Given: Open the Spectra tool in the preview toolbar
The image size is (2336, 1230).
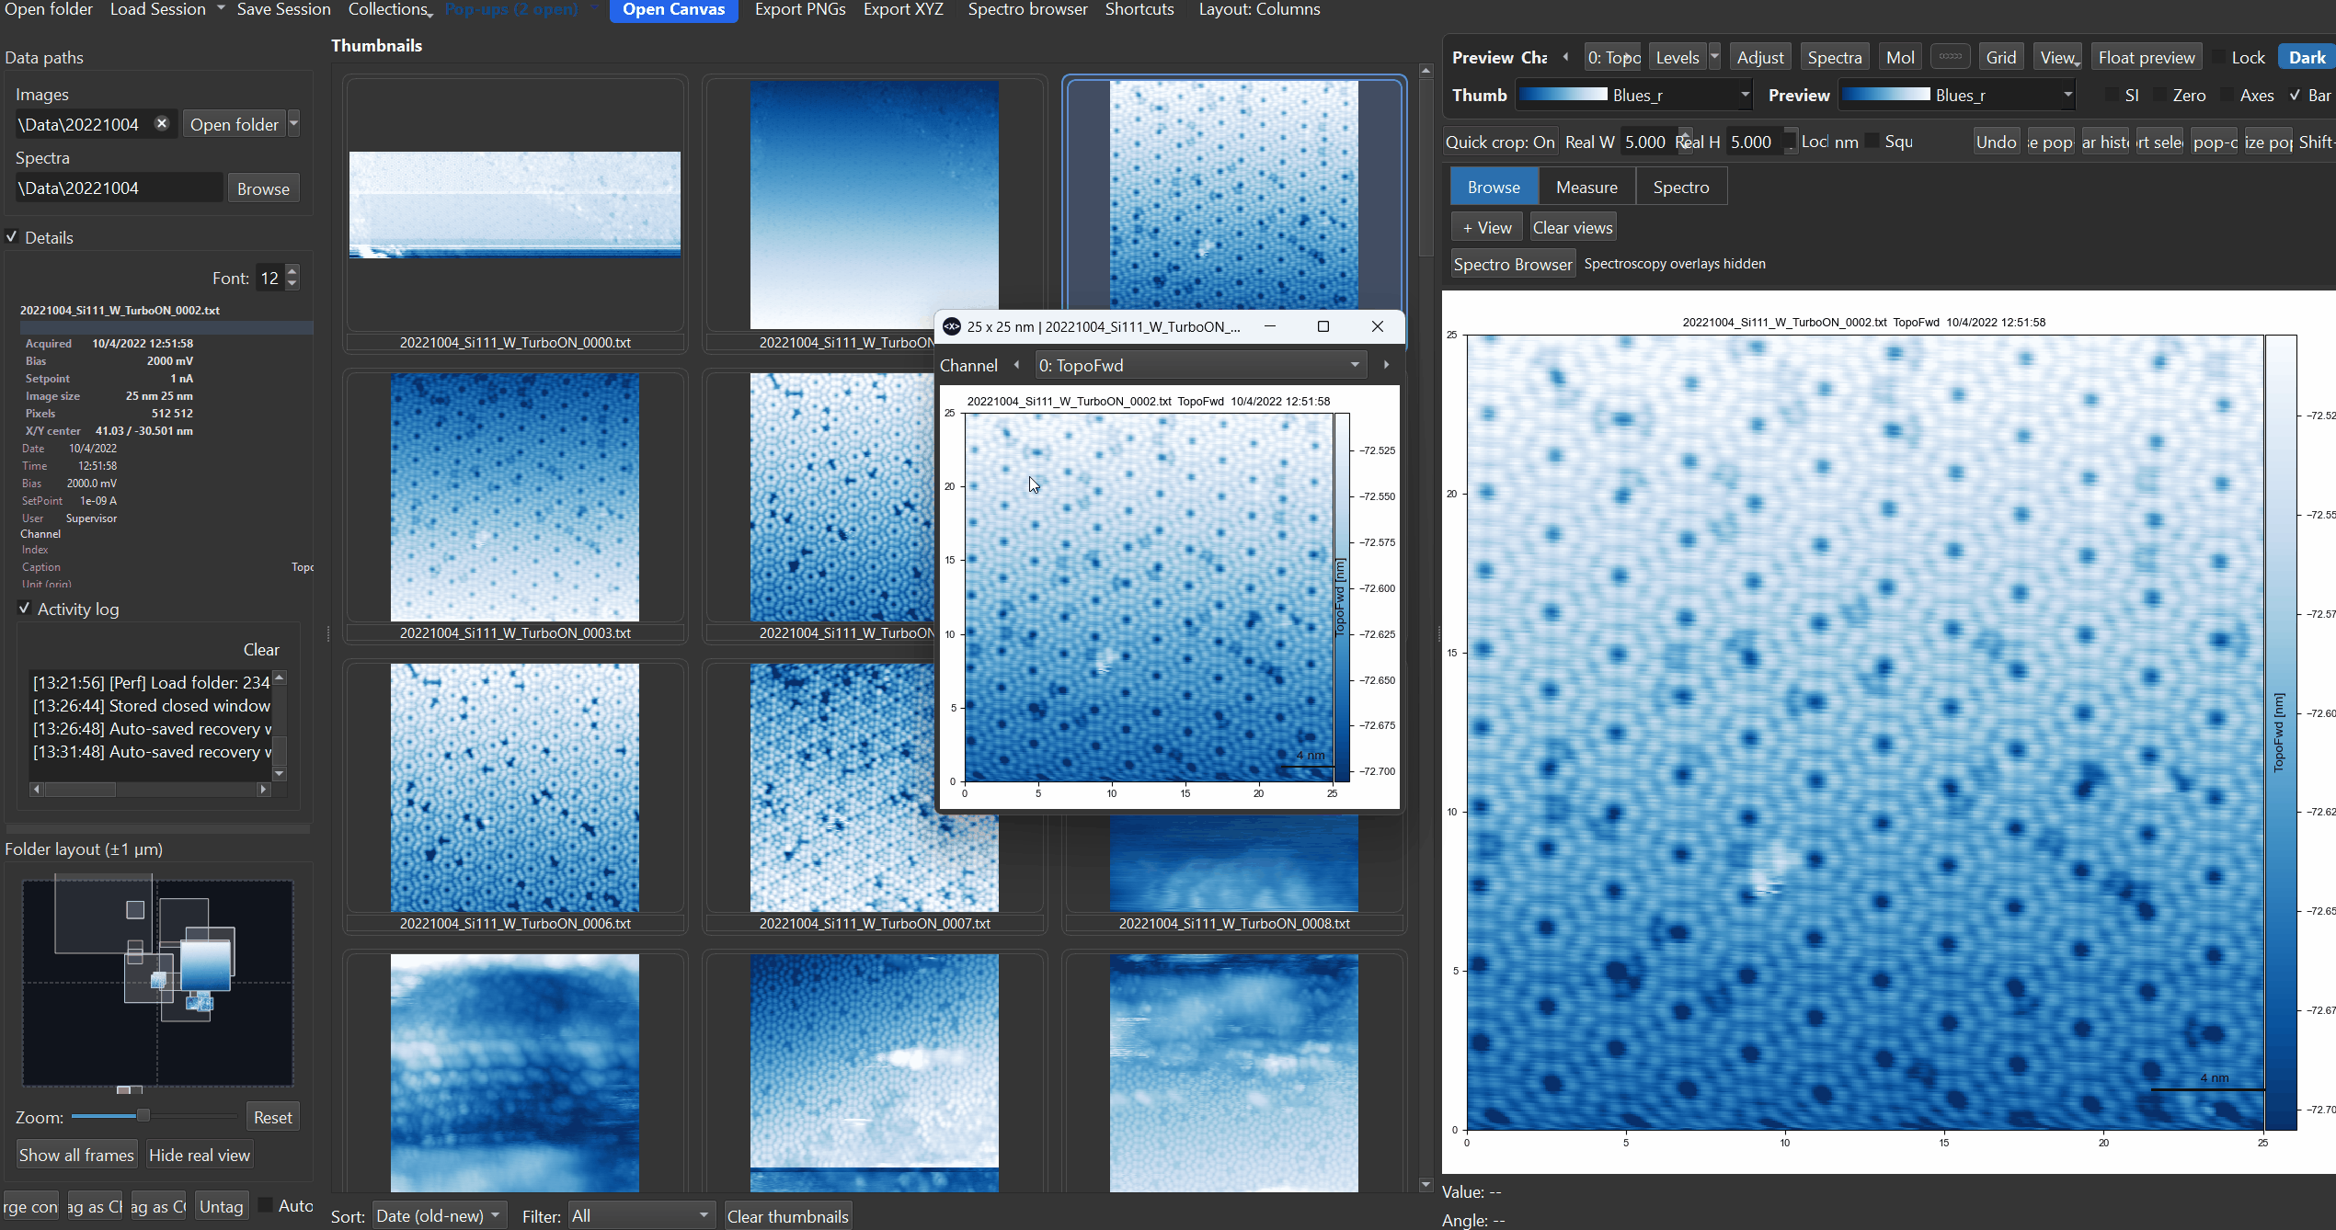Looking at the screenshot, I should point(1835,56).
